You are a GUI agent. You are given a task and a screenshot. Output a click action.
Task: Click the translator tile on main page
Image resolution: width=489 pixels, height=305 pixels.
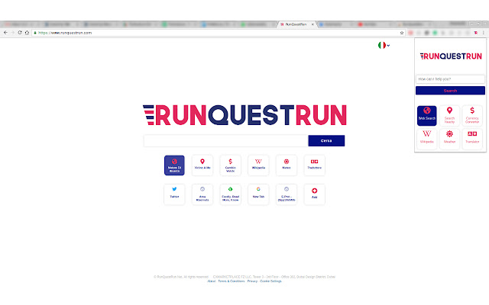click(x=314, y=165)
